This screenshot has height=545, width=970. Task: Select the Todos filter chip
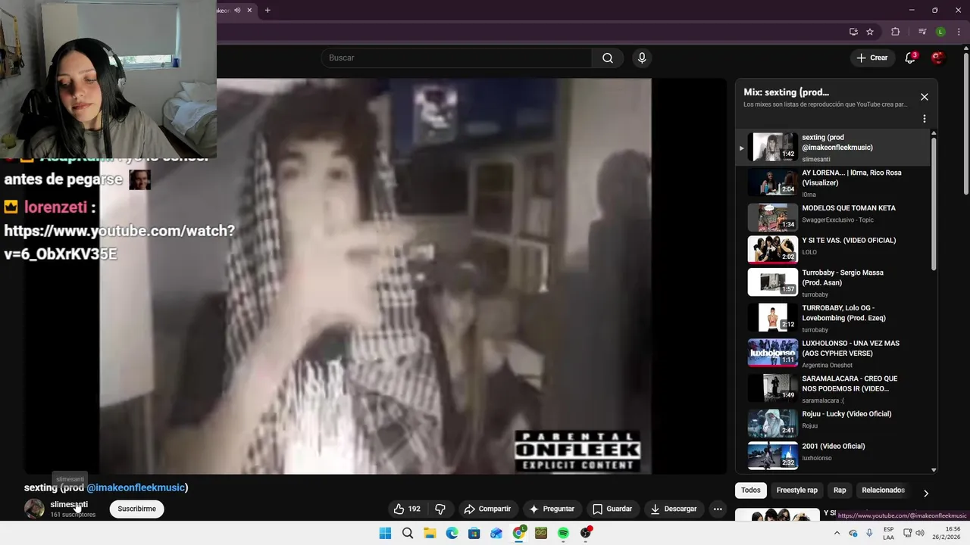click(750, 490)
